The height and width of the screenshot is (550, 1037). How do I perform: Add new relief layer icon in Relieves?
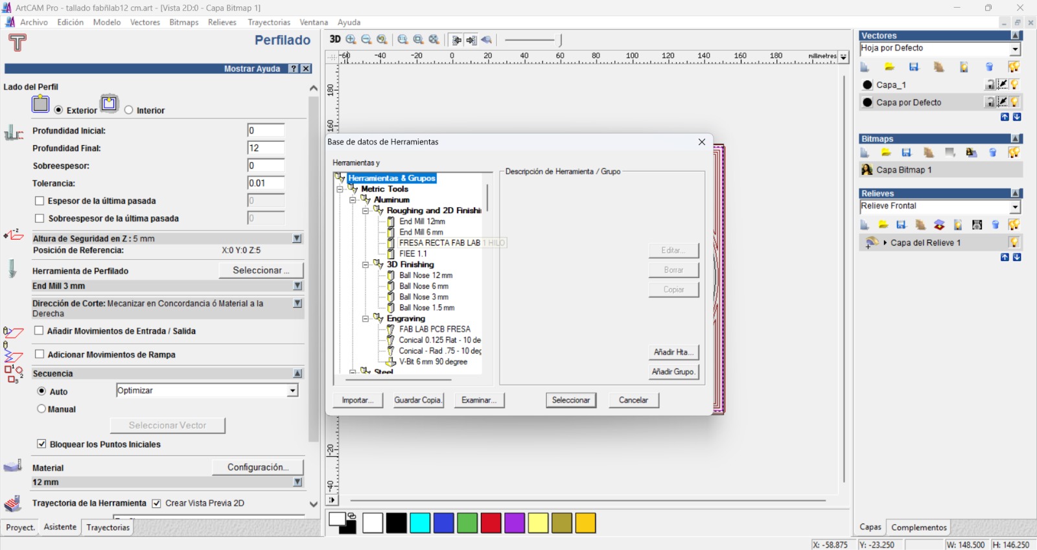coord(865,225)
